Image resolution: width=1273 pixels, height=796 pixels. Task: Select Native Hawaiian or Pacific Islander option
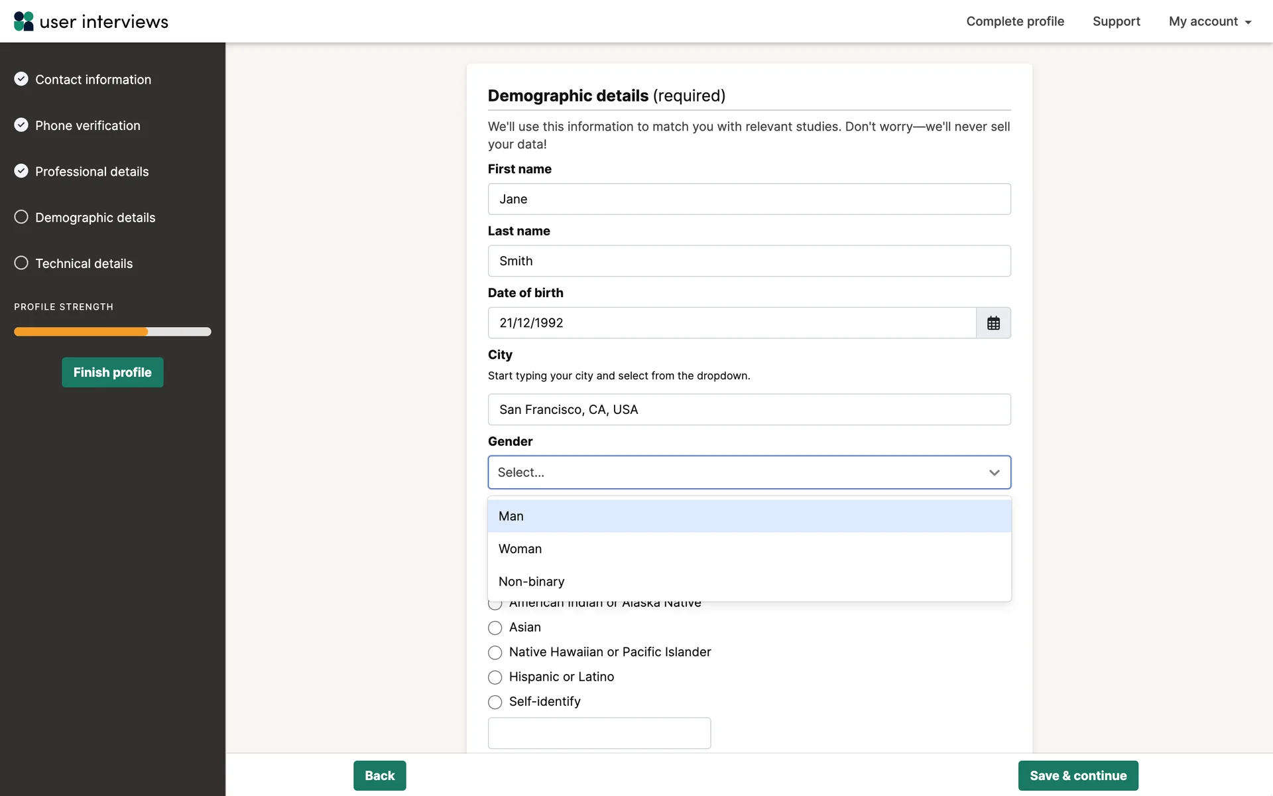pos(495,653)
